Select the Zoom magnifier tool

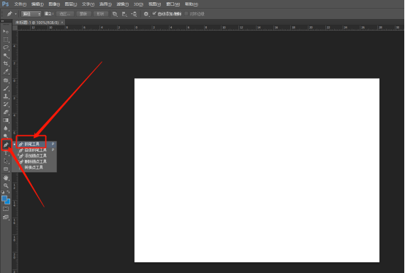[6, 185]
